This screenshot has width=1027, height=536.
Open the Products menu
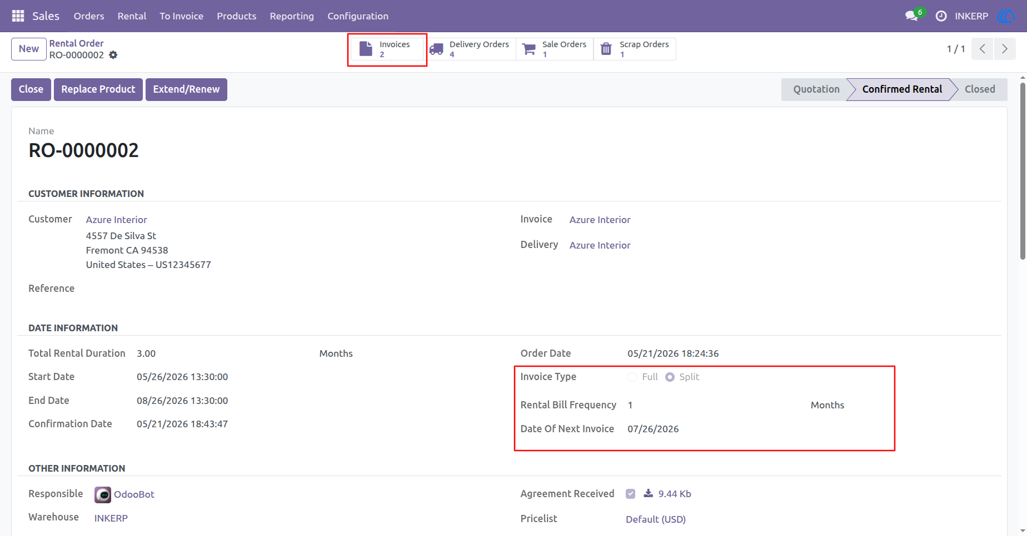coord(236,16)
